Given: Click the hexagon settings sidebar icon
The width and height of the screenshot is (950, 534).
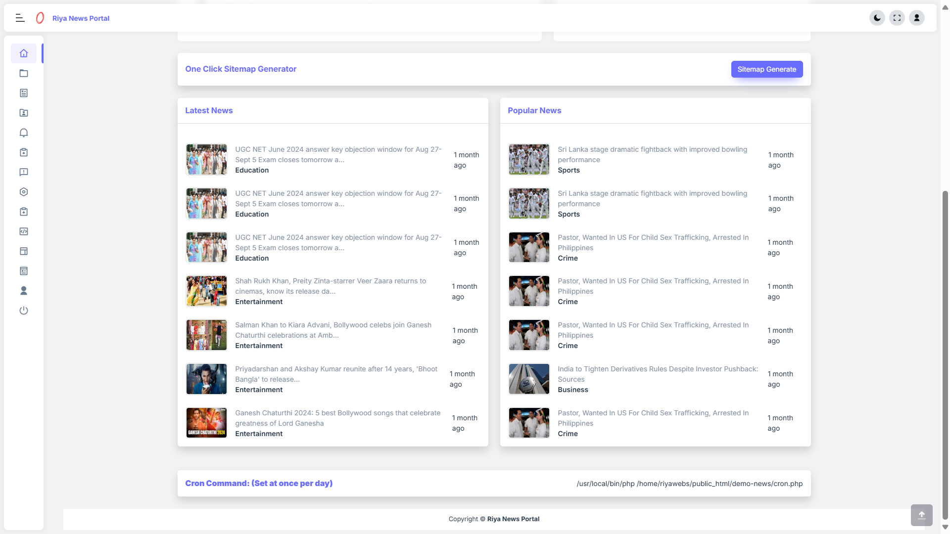Looking at the screenshot, I should (24, 192).
